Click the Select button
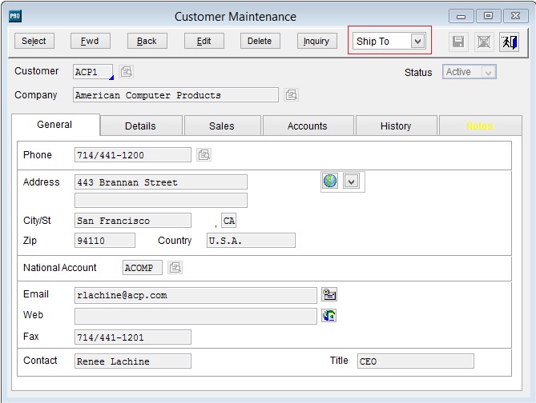This screenshot has width=536, height=403. point(34,41)
